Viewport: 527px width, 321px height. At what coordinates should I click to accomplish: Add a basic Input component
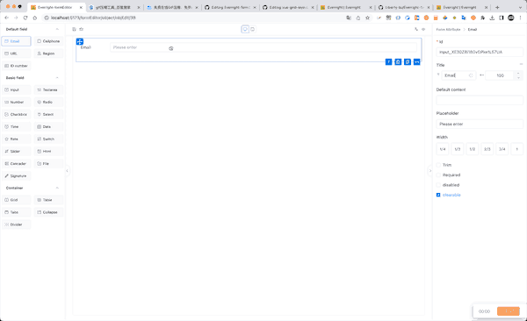pyautogui.click(x=16, y=90)
